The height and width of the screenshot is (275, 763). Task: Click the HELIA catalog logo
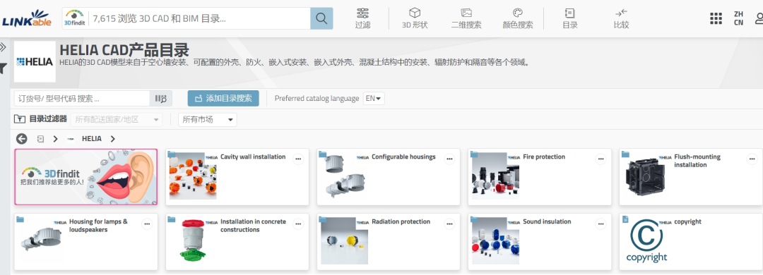35,61
